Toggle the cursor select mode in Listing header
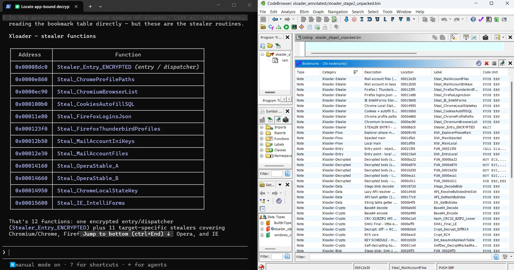 point(454,37)
